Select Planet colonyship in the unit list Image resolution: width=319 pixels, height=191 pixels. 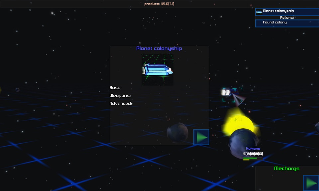287,12
